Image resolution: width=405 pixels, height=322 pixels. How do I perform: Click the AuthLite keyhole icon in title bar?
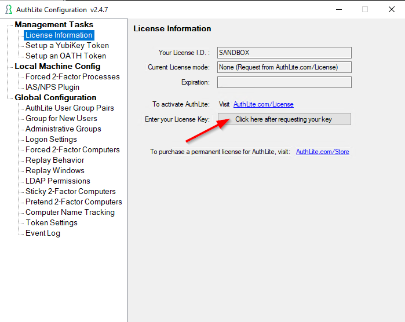(x=9, y=9)
